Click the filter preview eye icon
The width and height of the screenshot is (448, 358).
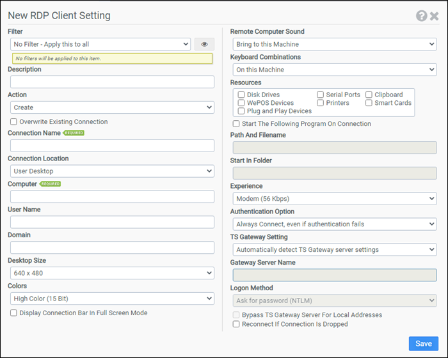204,44
